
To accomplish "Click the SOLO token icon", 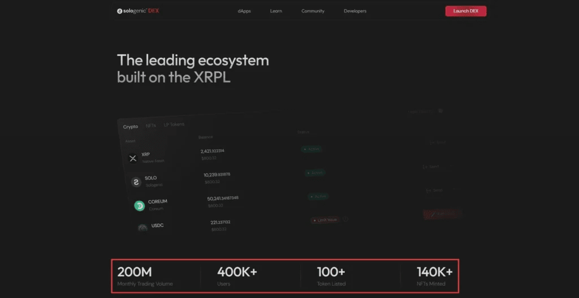I will coord(136,182).
